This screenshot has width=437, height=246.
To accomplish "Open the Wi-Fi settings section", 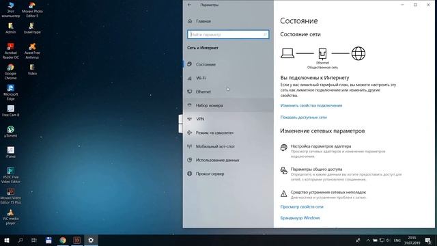I will [228, 78].
